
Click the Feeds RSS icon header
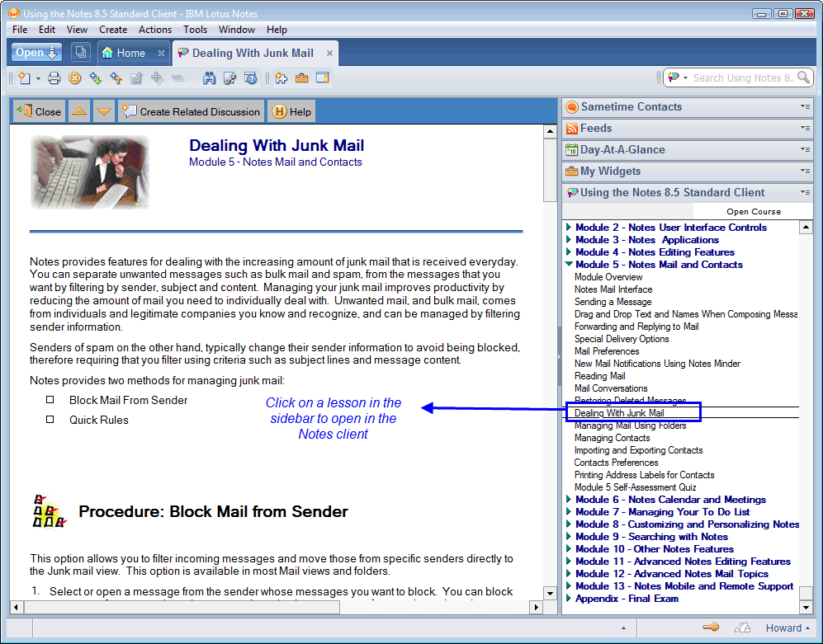tap(571, 129)
